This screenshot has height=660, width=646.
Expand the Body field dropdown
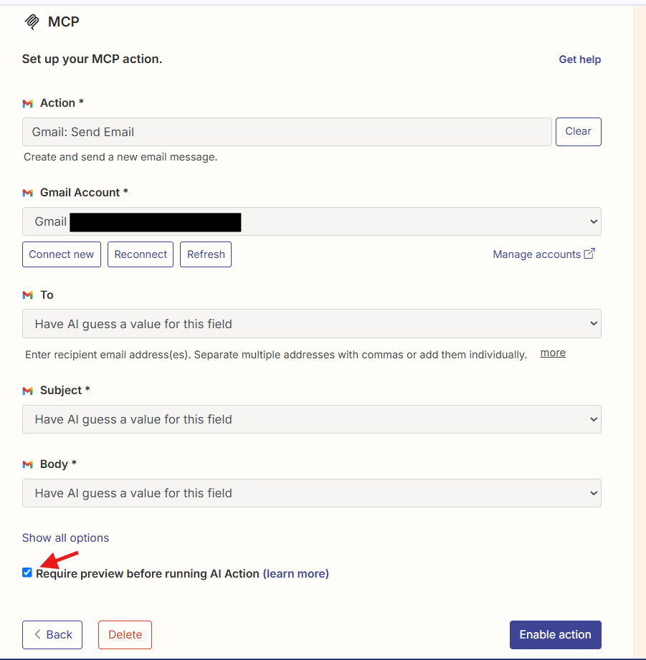pyautogui.click(x=312, y=493)
